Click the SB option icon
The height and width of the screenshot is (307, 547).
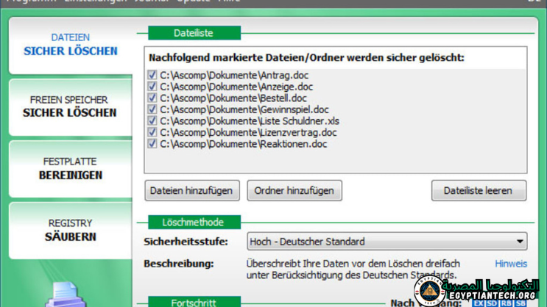(520, 303)
